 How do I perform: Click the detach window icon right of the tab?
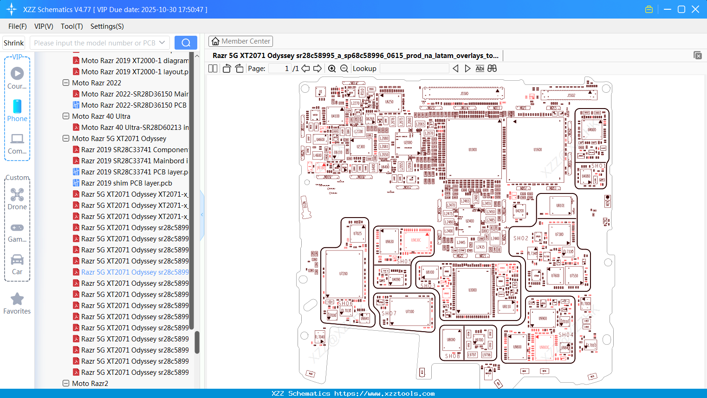698,55
